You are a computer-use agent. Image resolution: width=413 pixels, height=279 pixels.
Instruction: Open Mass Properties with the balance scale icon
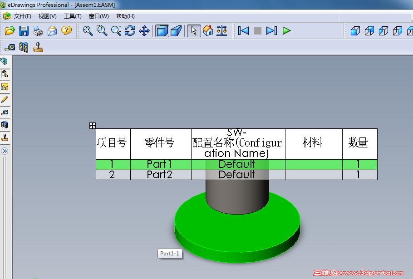222,31
